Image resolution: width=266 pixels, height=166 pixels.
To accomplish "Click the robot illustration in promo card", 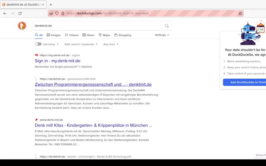I will [252, 33].
